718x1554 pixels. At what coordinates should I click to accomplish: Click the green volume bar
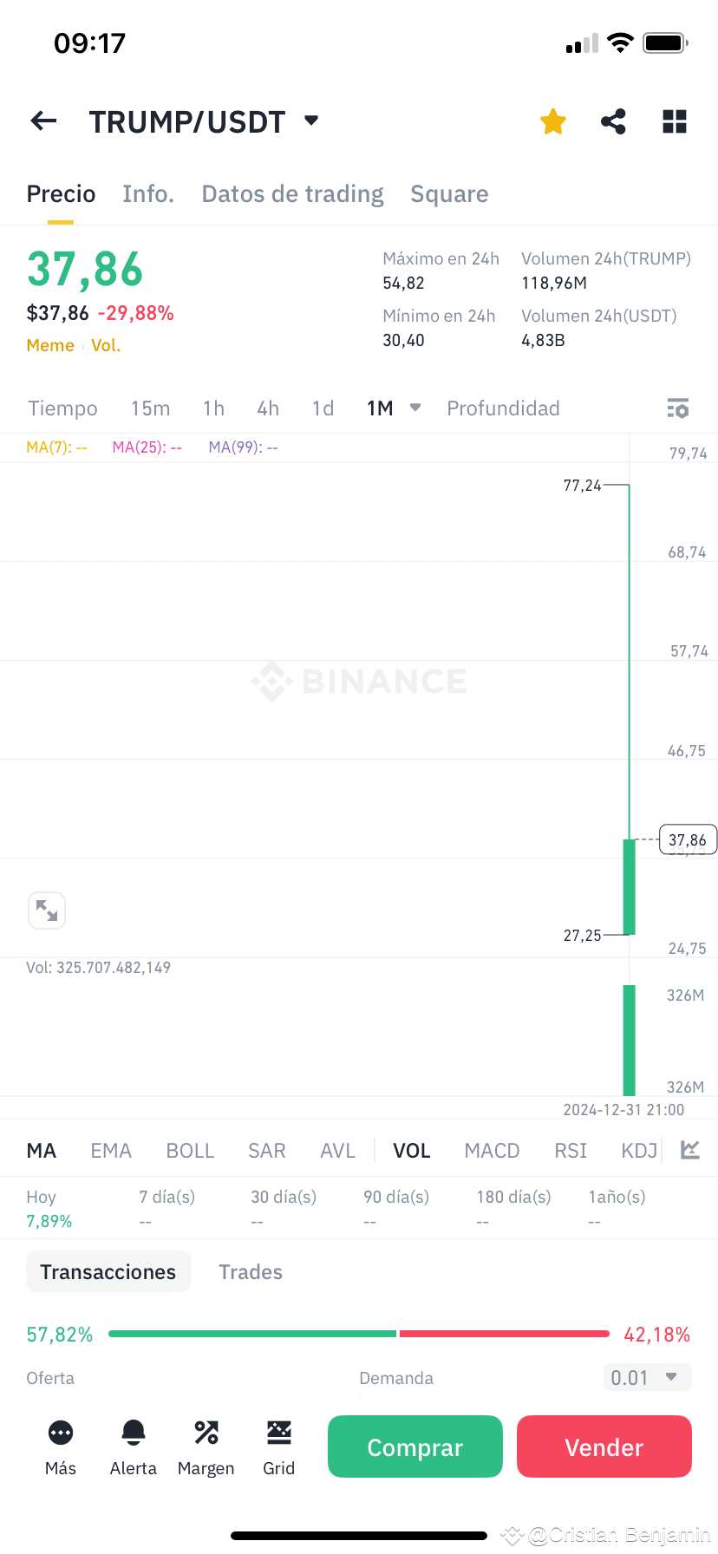tap(630, 1040)
